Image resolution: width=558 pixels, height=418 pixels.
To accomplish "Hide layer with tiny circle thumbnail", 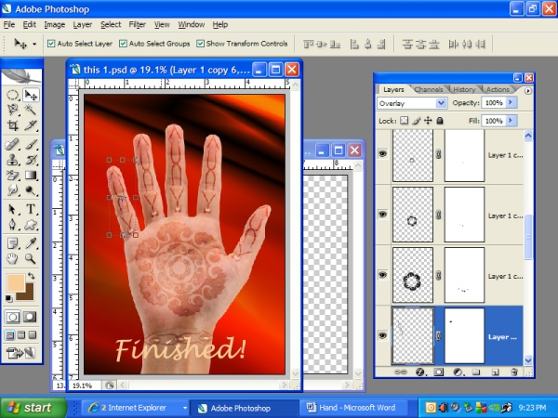I will pyautogui.click(x=382, y=153).
